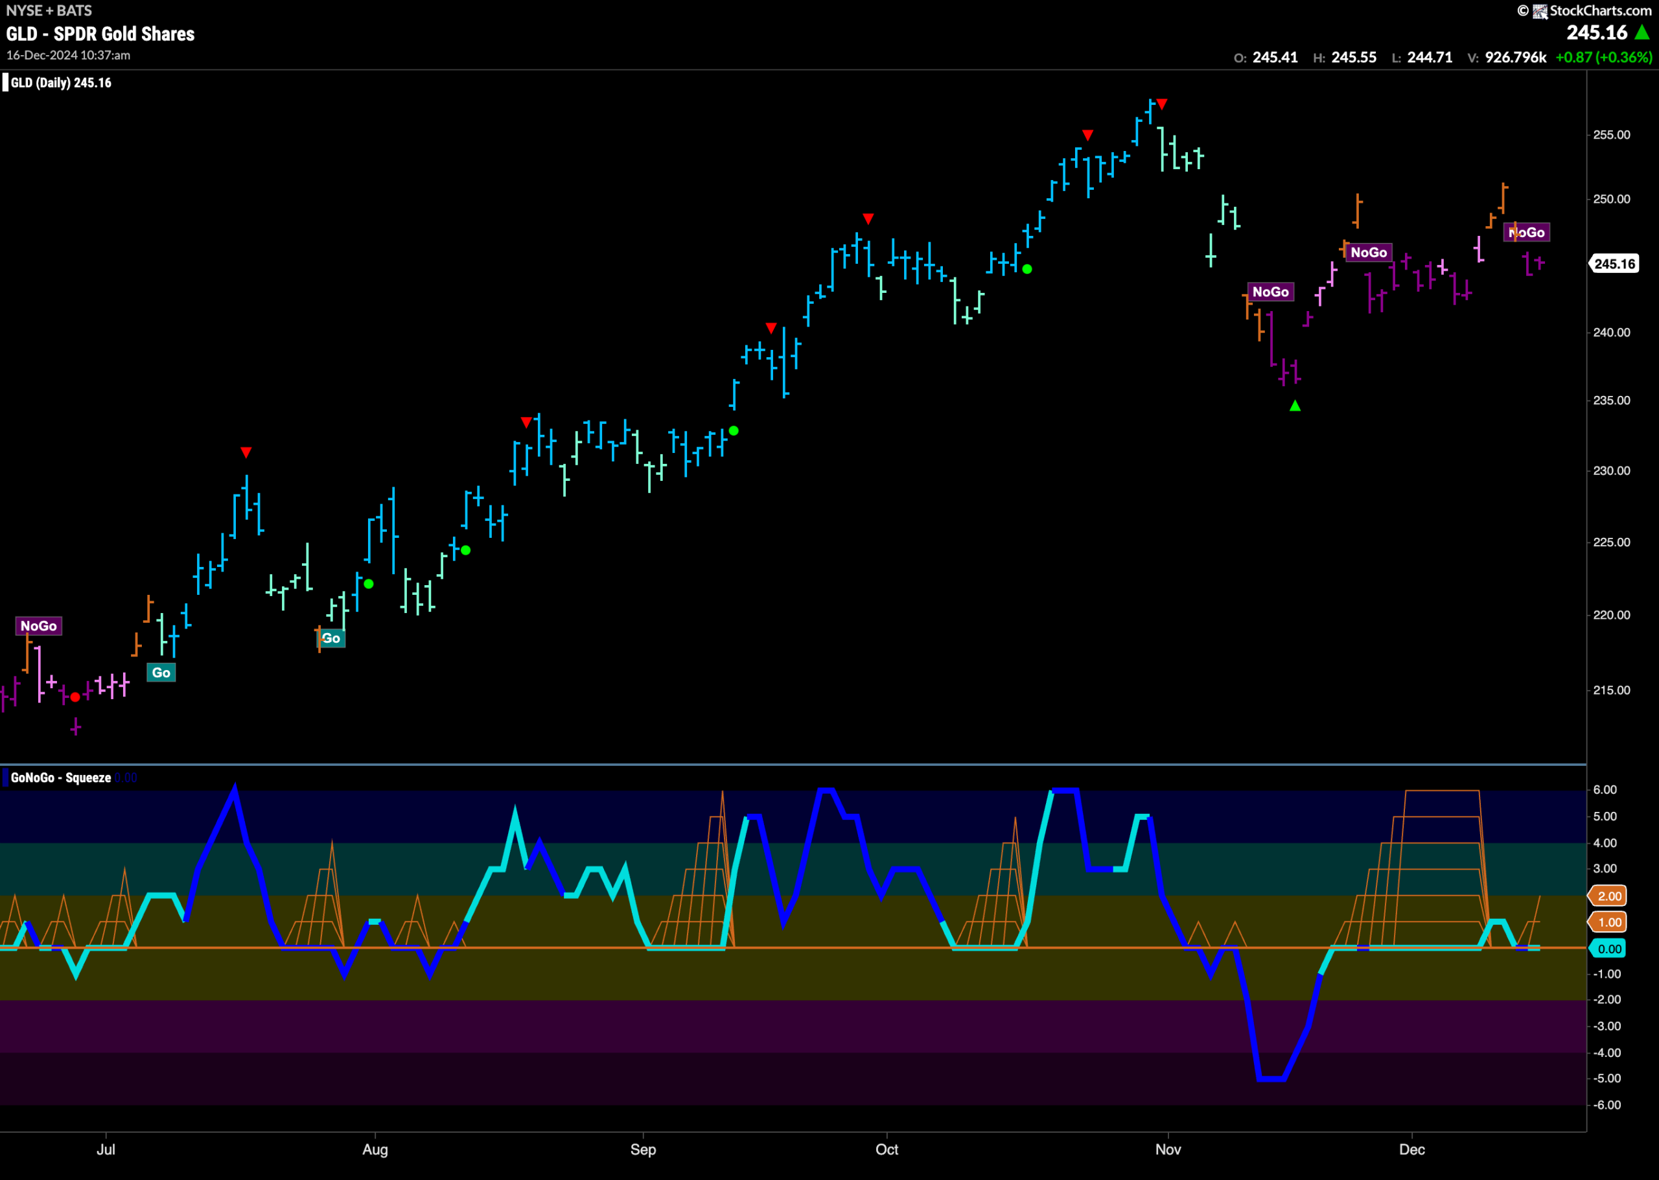Click the cyan 0.00 oscillator value tag

coord(1609,949)
